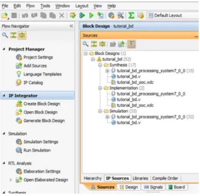Collapse the IP Integrator section
The width and height of the screenshot is (200, 196).
pyautogui.click(x=4, y=95)
